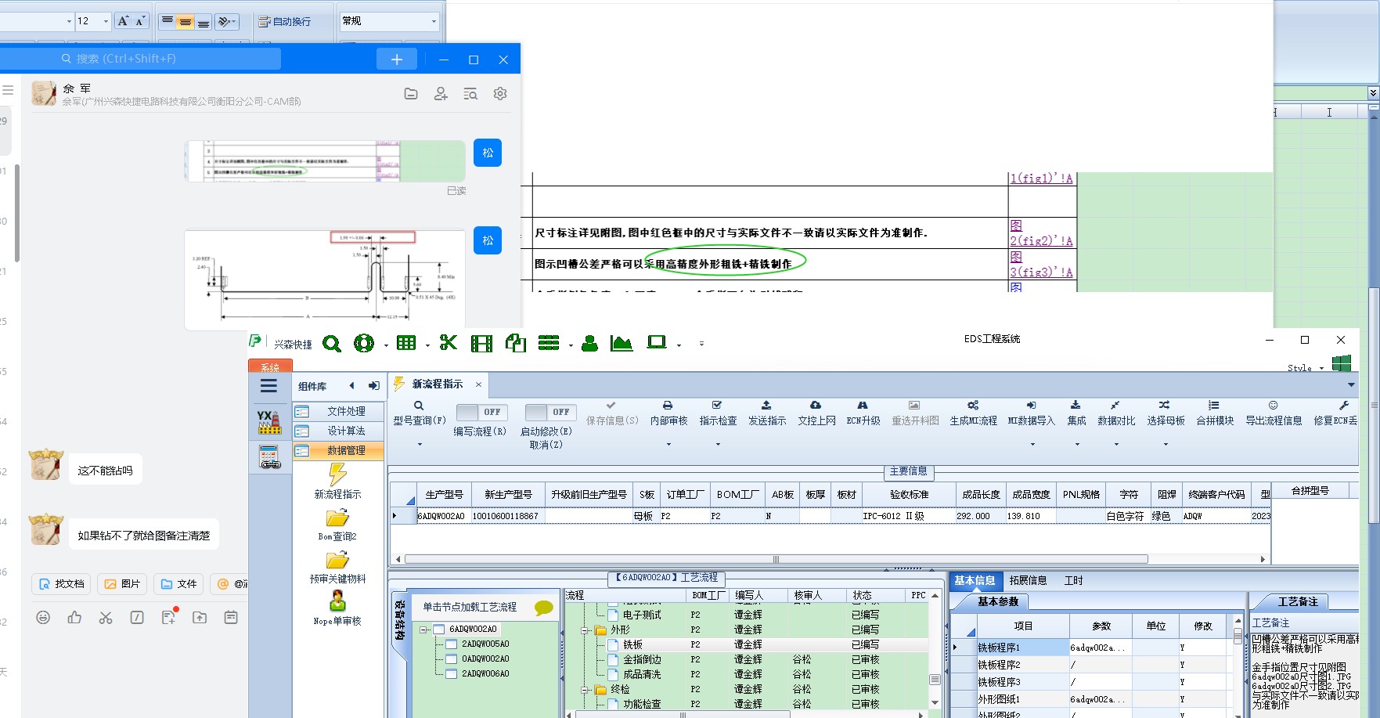Click the calculator icon in EDS sidebar

point(269,457)
